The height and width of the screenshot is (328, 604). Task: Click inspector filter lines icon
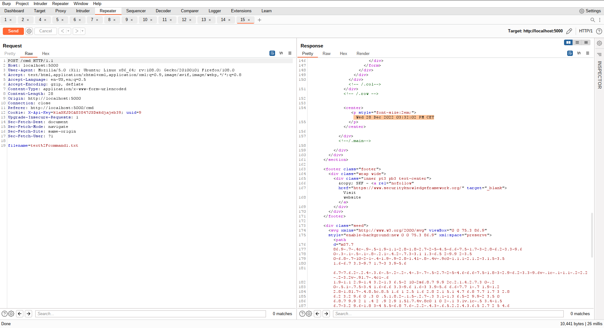click(600, 54)
